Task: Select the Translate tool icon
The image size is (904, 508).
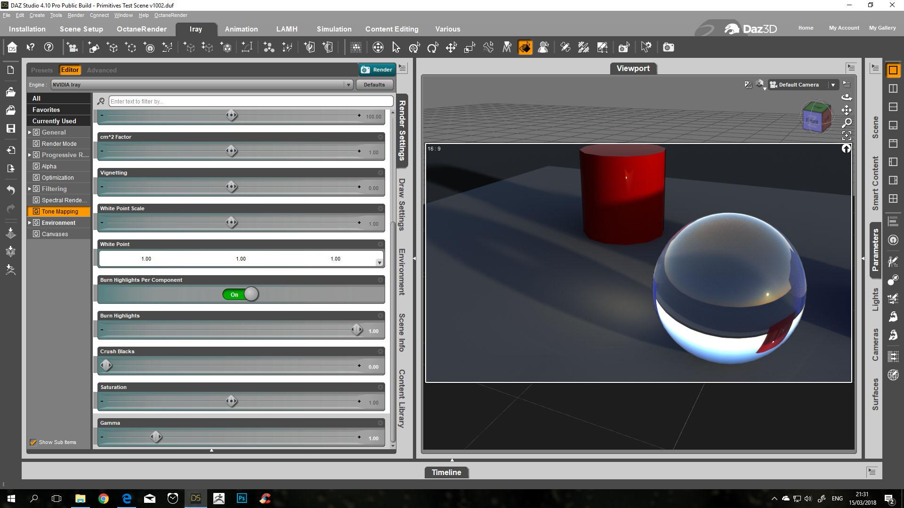Action: tap(451, 48)
